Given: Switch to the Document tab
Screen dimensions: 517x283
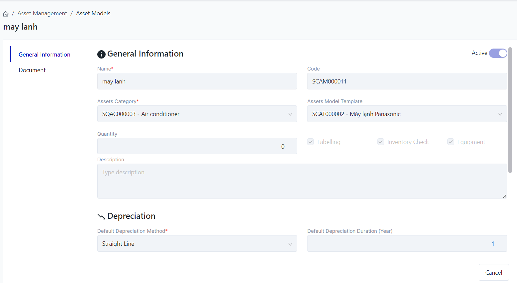Looking at the screenshot, I should 32,70.
